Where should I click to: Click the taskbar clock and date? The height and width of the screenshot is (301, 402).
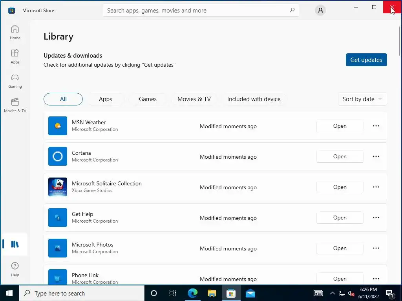(368, 293)
